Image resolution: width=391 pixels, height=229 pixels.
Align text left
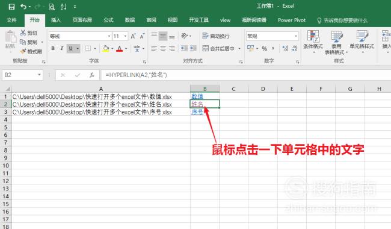(x=154, y=48)
